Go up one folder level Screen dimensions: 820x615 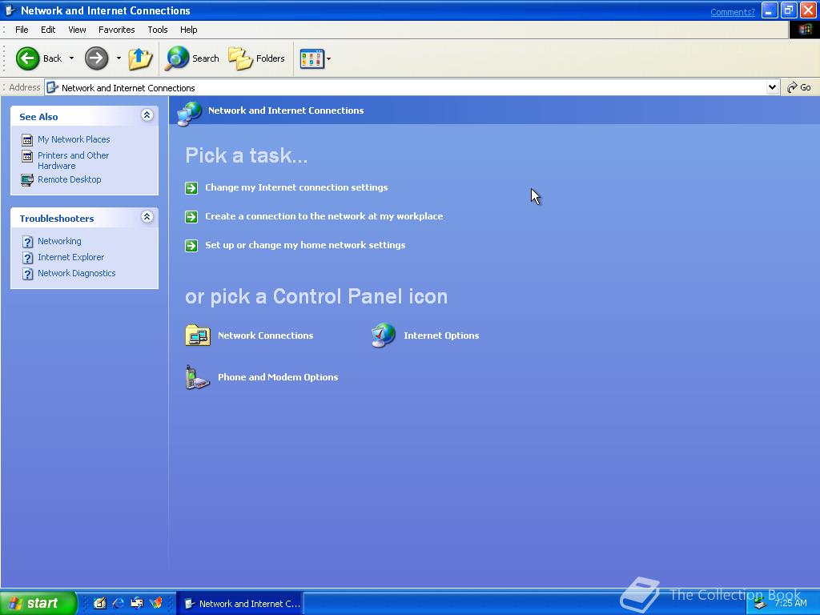pyautogui.click(x=140, y=58)
